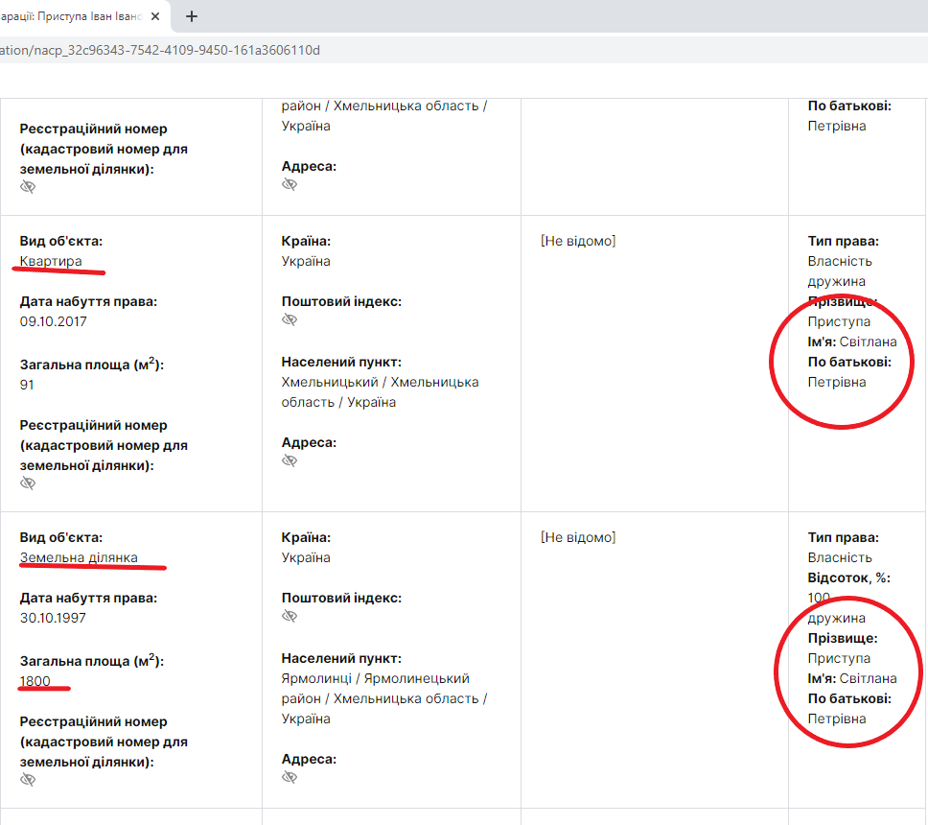Close the Приступа Іван declaration tab
The height and width of the screenshot is (825, 928).
[x=155, y=16]
